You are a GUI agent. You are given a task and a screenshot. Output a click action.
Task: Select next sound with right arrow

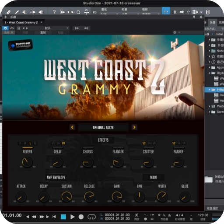click(x=134, y=127)
